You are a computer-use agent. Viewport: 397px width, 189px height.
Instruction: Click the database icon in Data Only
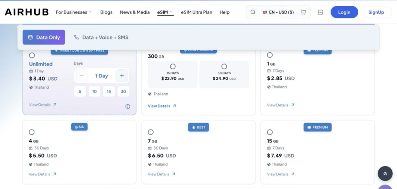[30, 37]
